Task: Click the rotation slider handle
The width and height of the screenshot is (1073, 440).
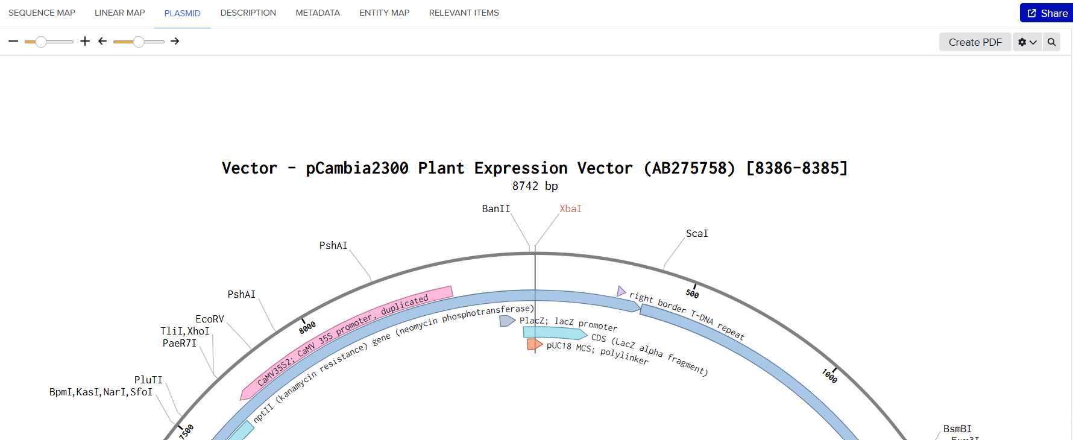Action: click(x=139, y=42)
